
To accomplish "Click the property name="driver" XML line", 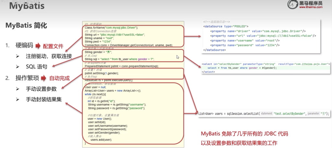I will click(258, 31).
